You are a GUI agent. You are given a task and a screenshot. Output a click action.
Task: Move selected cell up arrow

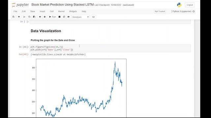[40, 17]
